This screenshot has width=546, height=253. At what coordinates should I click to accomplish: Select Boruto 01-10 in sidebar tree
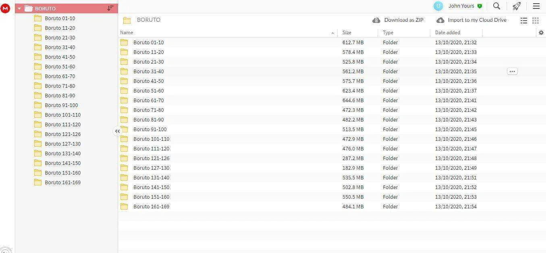60,18
